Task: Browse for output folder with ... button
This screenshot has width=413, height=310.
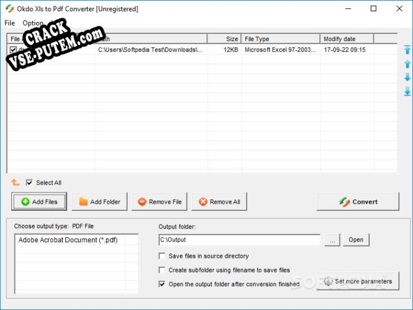Action: [x=332, y=240]
